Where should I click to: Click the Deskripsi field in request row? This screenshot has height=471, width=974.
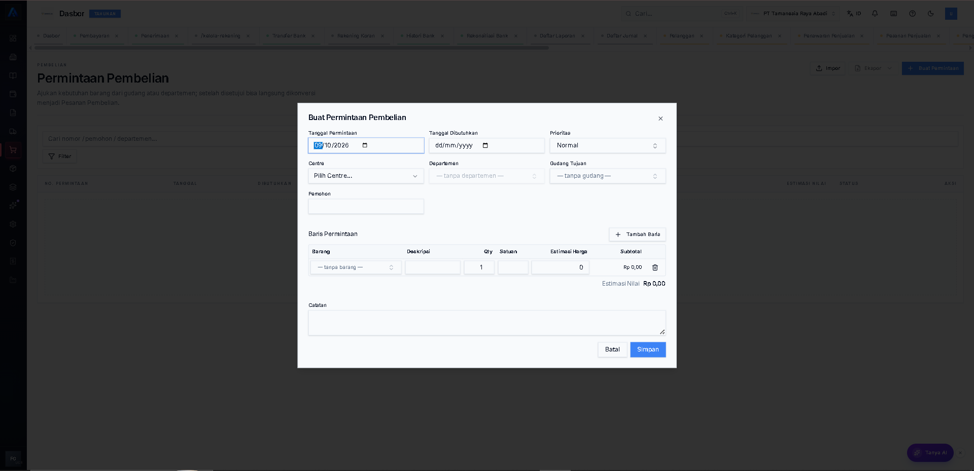(433, 267)
